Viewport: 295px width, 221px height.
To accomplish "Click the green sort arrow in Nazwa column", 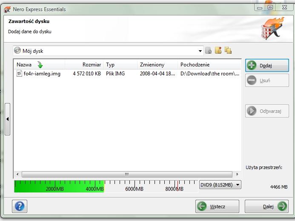I will [40, 65].
